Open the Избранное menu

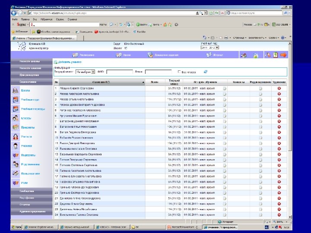[46, 19]
